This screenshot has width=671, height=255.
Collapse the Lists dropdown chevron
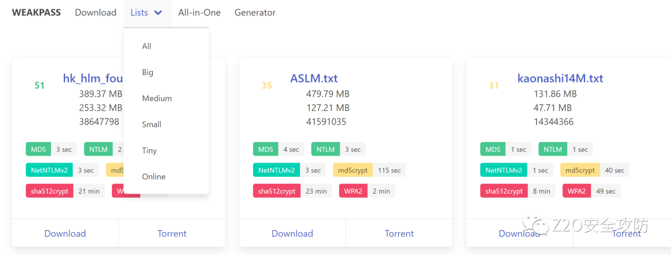(158, 13)
